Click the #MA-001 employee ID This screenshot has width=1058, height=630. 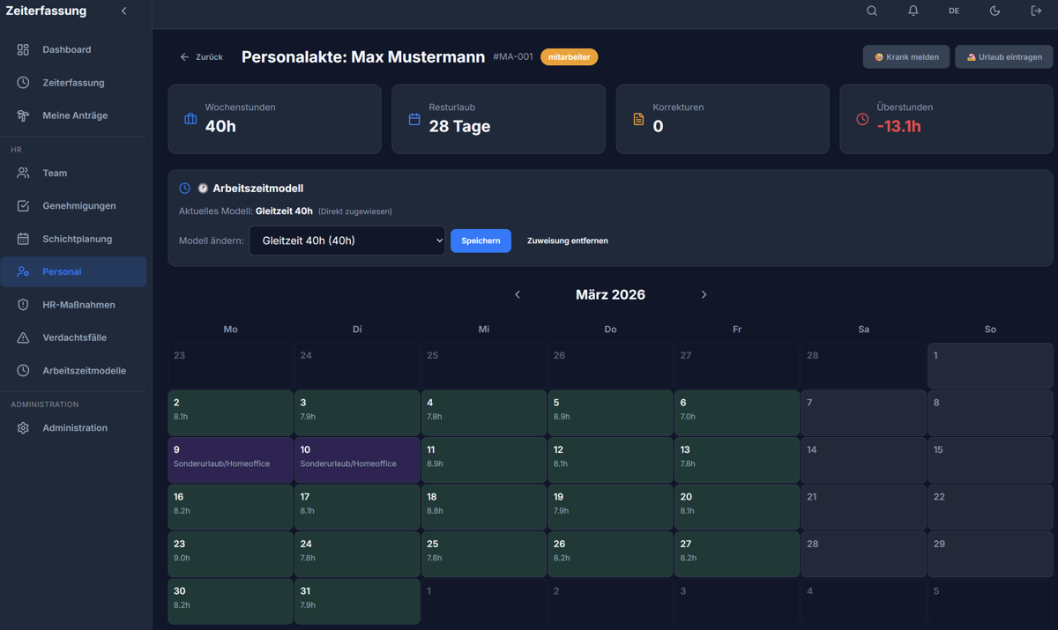[x=513, y=56]
